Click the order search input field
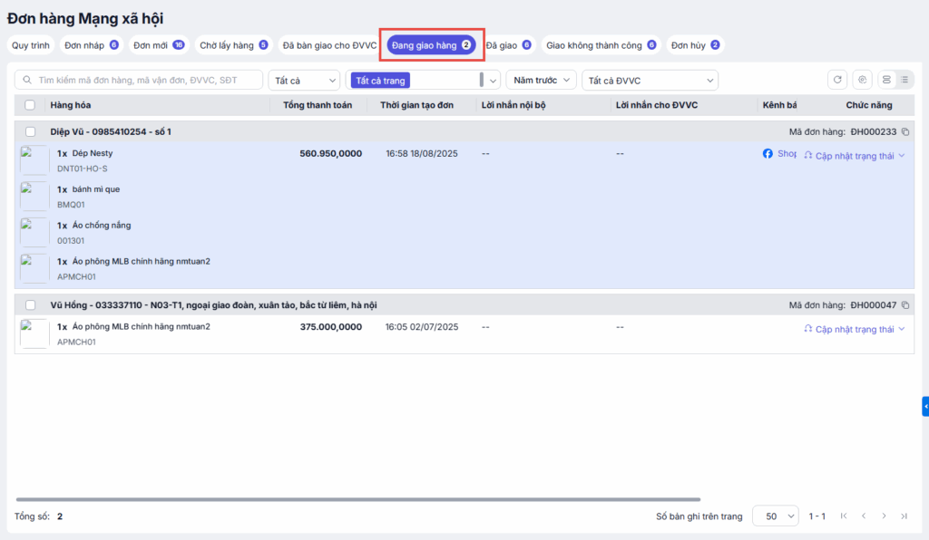The height and width of the screenshot is (540, 929). point(139,80)
